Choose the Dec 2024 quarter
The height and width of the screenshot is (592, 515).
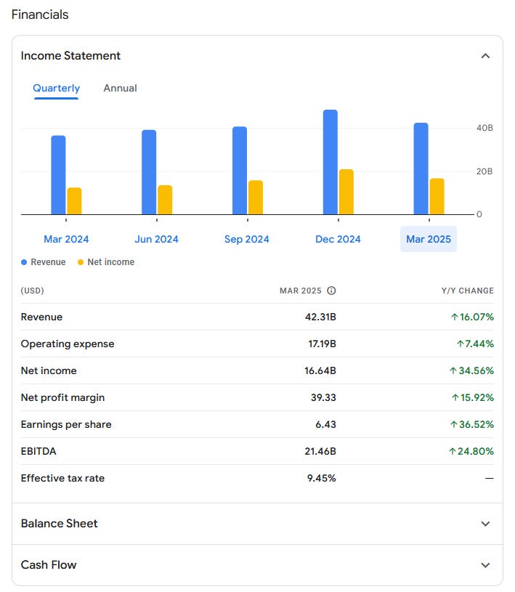tap(338, 239)
